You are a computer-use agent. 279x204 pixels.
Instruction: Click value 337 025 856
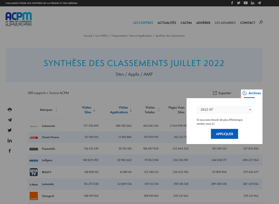click(x=251, y=149)
